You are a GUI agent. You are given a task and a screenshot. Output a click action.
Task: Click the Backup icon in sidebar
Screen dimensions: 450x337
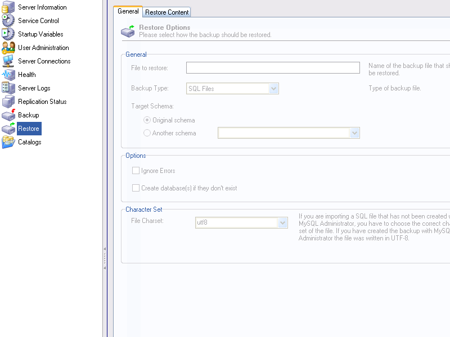click(x=8, y=115)
